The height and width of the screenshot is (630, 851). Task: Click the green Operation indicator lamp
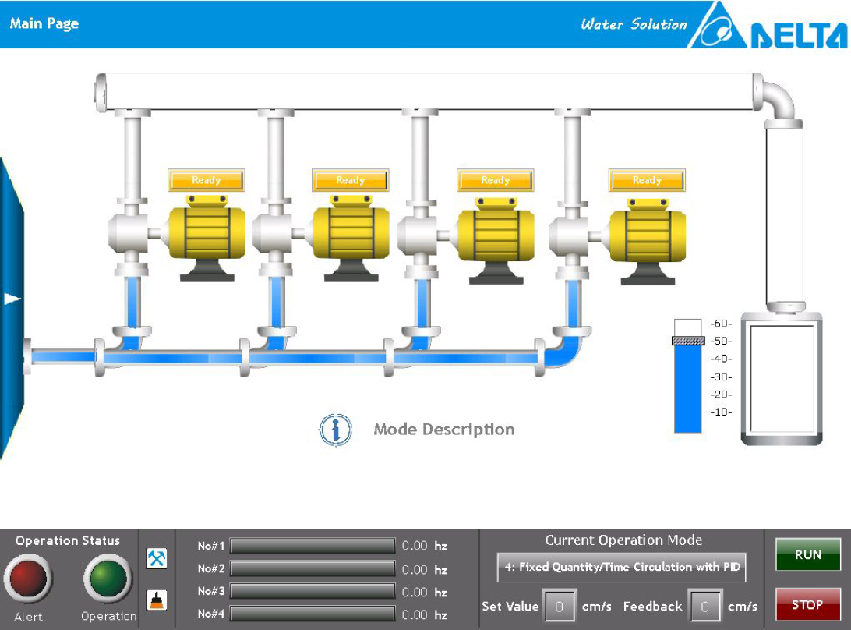[108, 579]
